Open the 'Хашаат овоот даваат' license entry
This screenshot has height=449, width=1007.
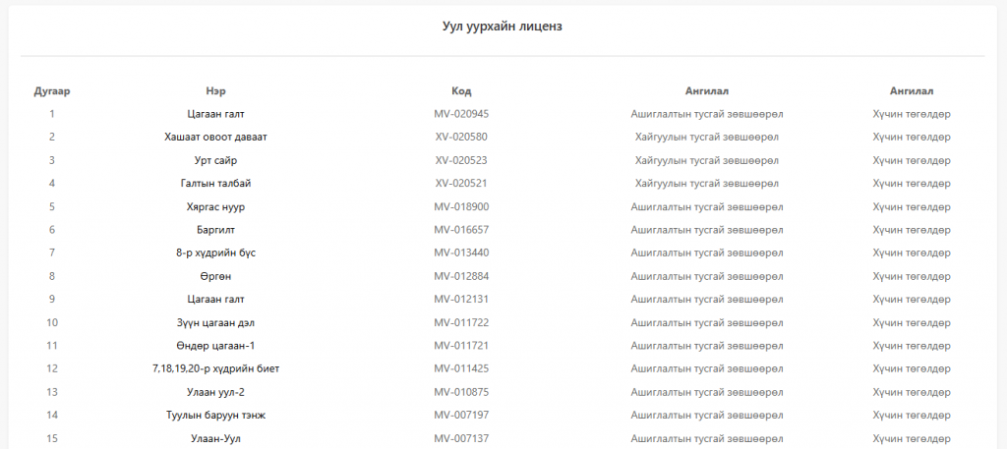coord(215,137)
